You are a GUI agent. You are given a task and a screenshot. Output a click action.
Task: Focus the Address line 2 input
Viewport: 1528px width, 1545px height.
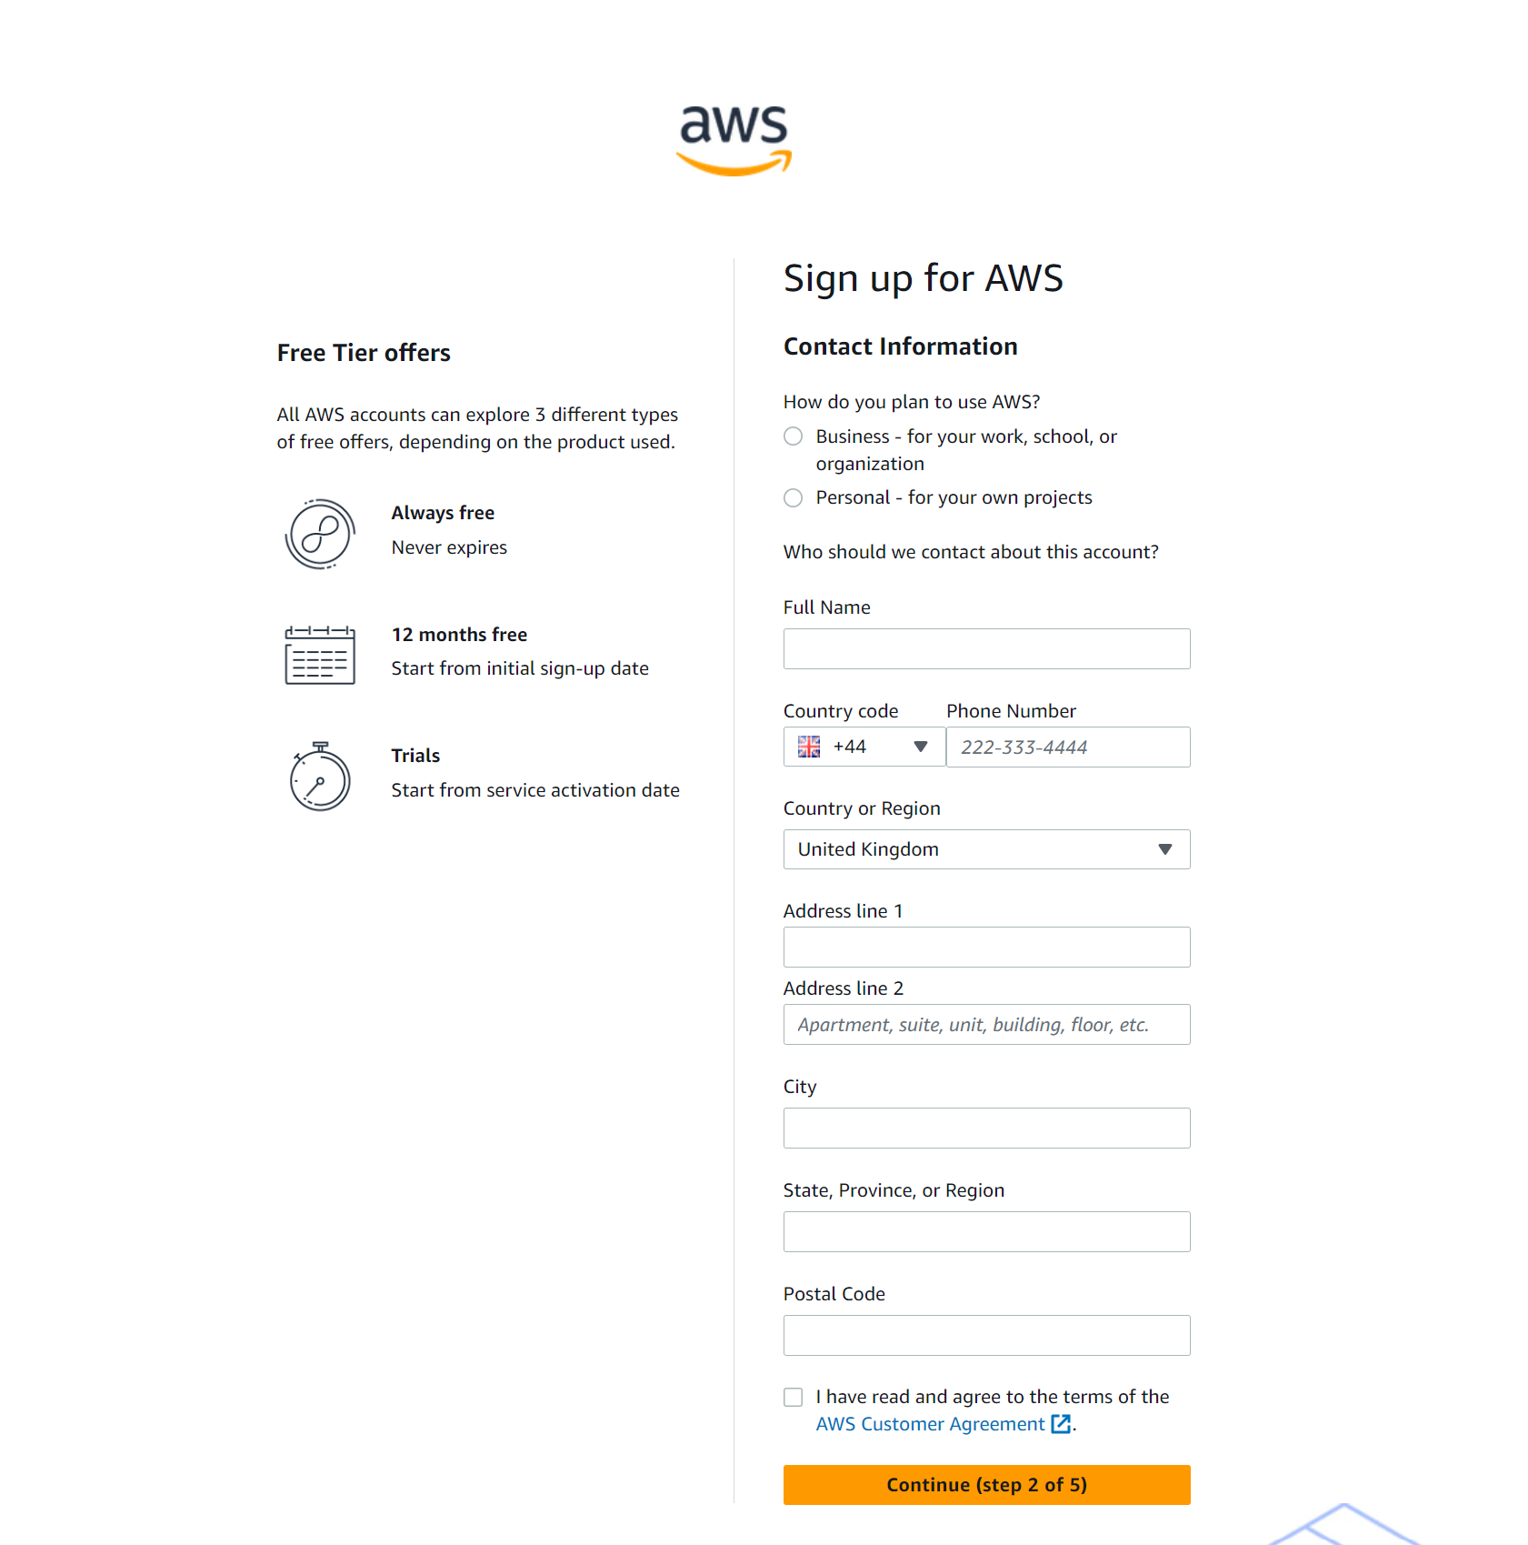[x=986, y=1025]
